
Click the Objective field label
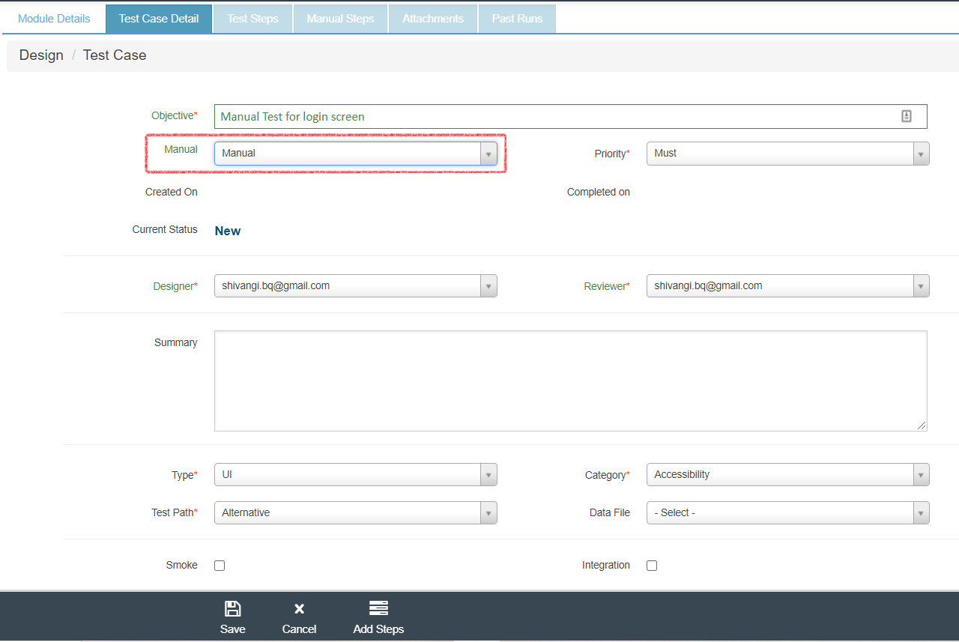click(175, 115)
